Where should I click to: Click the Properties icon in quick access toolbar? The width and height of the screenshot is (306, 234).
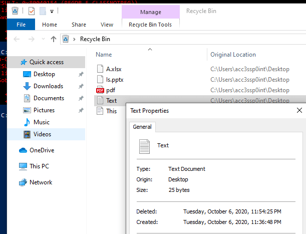32,11
